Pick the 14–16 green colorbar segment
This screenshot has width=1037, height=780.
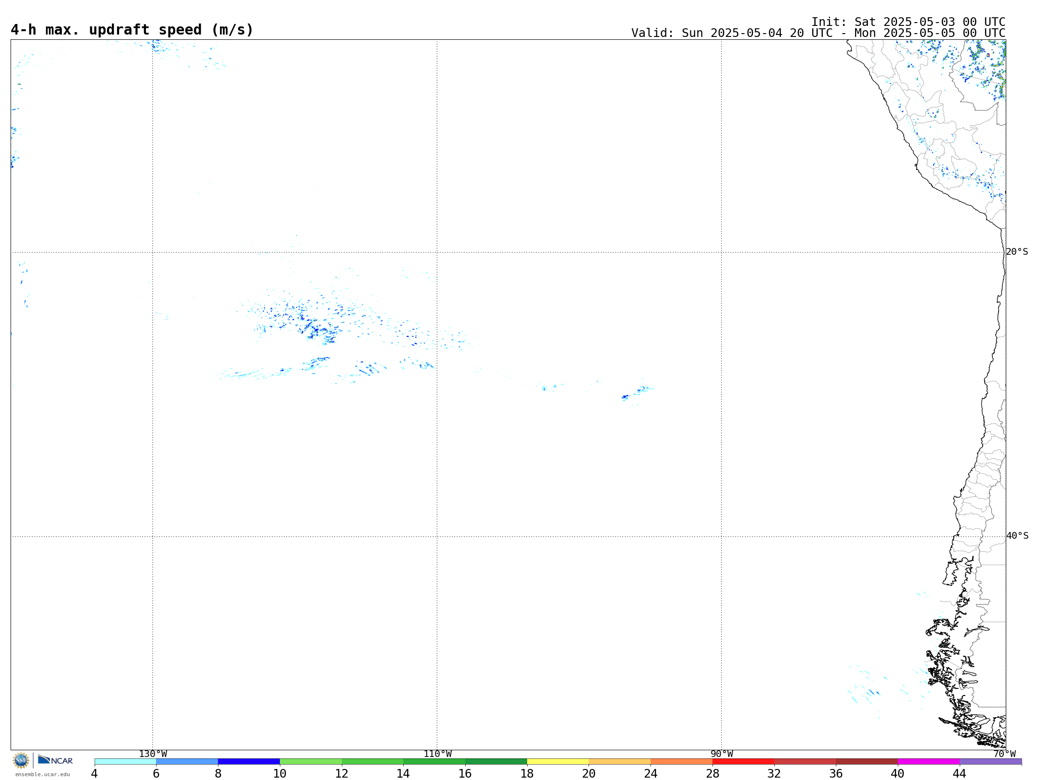point(434,761)
